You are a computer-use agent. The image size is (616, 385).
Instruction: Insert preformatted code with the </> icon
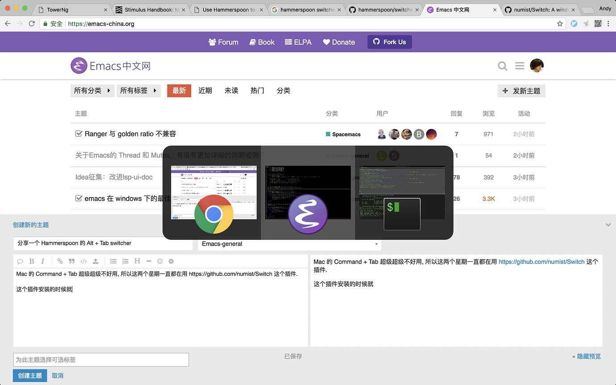(x=83, y=261)
